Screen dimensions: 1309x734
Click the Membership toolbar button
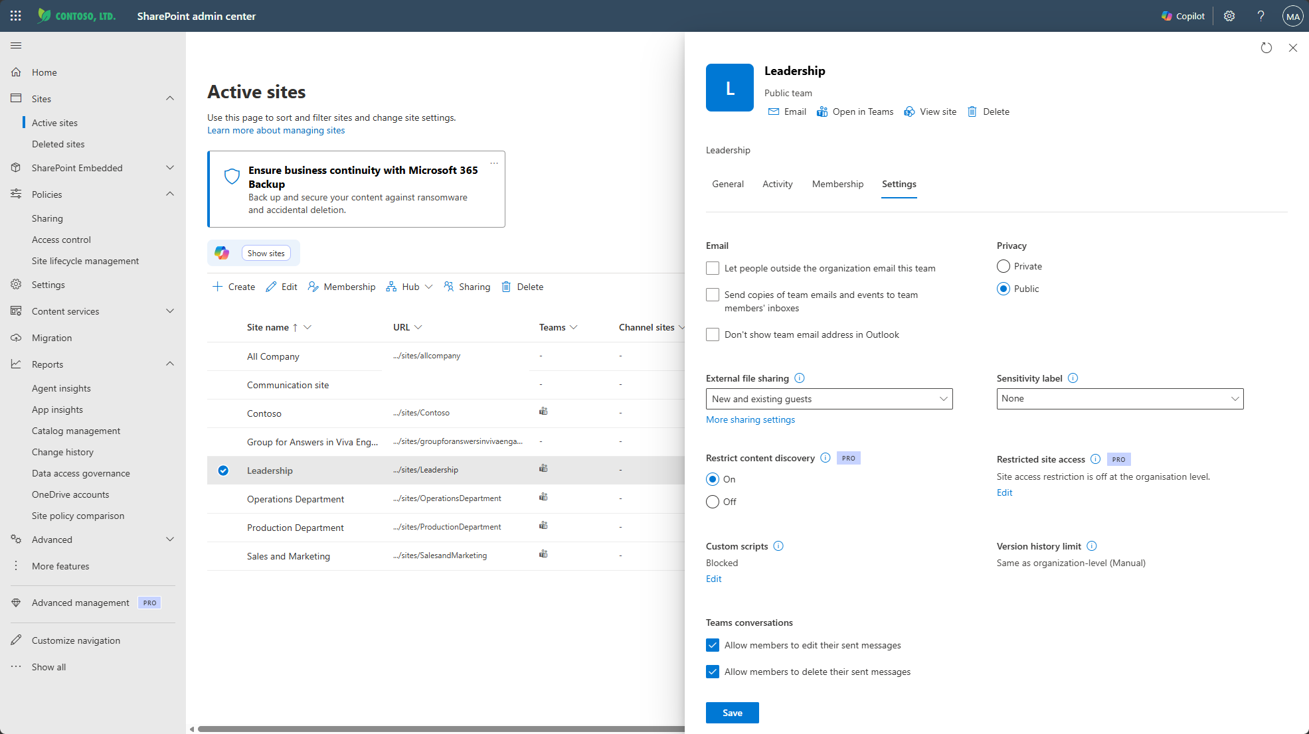point(341,287)
